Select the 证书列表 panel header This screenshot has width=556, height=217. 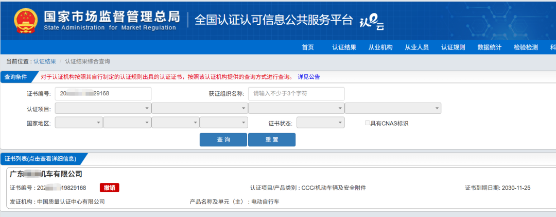click(x=40, y=159)
